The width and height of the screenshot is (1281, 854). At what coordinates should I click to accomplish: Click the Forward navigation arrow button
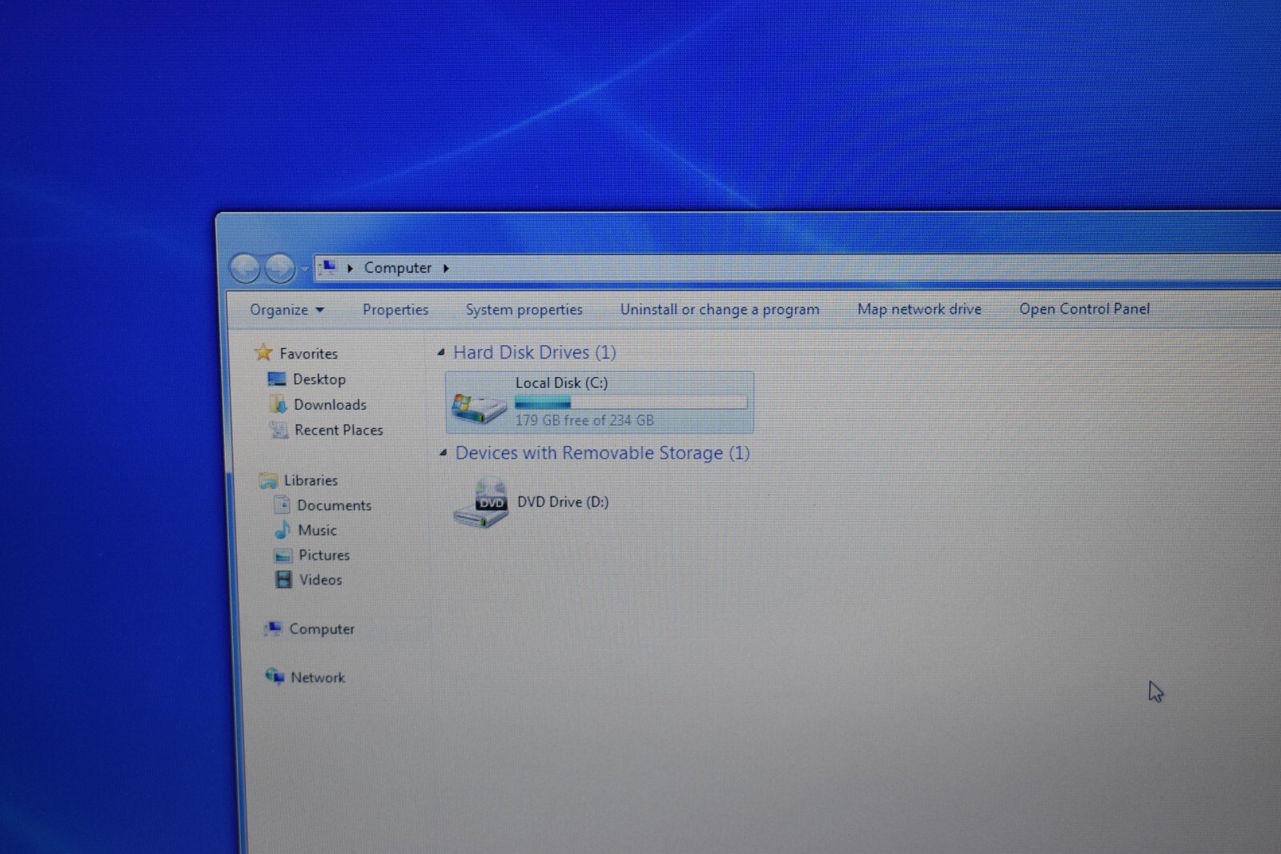(279, 268)
